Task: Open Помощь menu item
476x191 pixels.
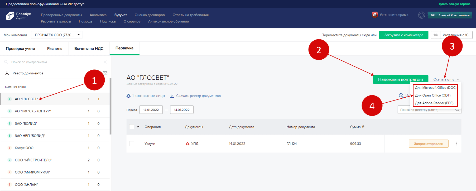Action: [85, 21]
